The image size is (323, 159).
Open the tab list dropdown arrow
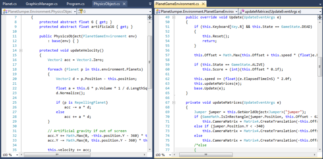pos(150,4)
